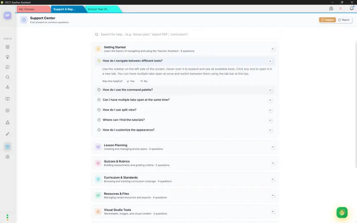The image size is (357, 223).
Task: Click the search magnifier icon in help box
Action: click(x=96, y=34)
